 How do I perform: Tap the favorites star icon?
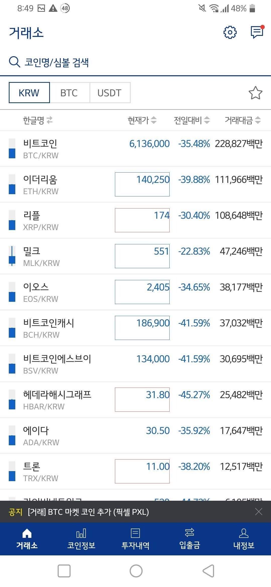tap(255, 93)
